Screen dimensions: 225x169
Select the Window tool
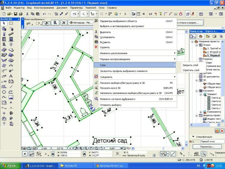4,39
